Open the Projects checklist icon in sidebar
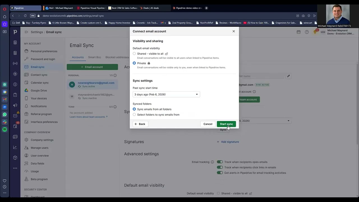Screen dimensions: 359x202 [15, 95]
